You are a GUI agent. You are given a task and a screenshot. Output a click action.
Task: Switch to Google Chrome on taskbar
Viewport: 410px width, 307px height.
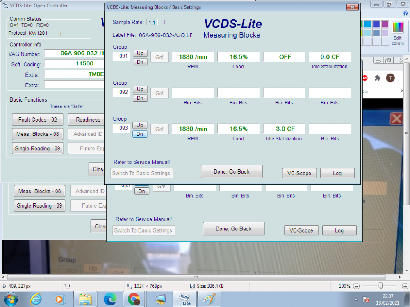click(134, 299)
